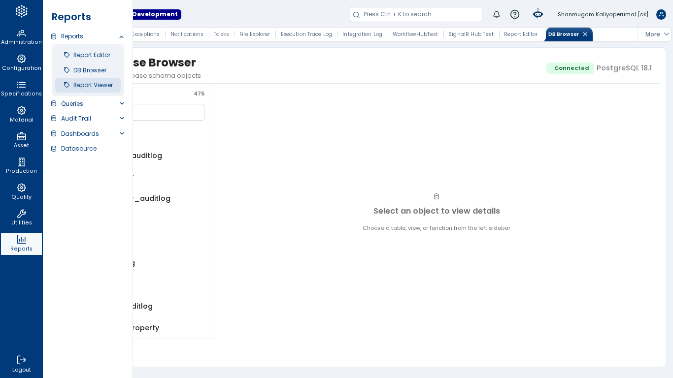Open the help question mark icon
This screenshot has height=378, width=673.
[515, 14]
